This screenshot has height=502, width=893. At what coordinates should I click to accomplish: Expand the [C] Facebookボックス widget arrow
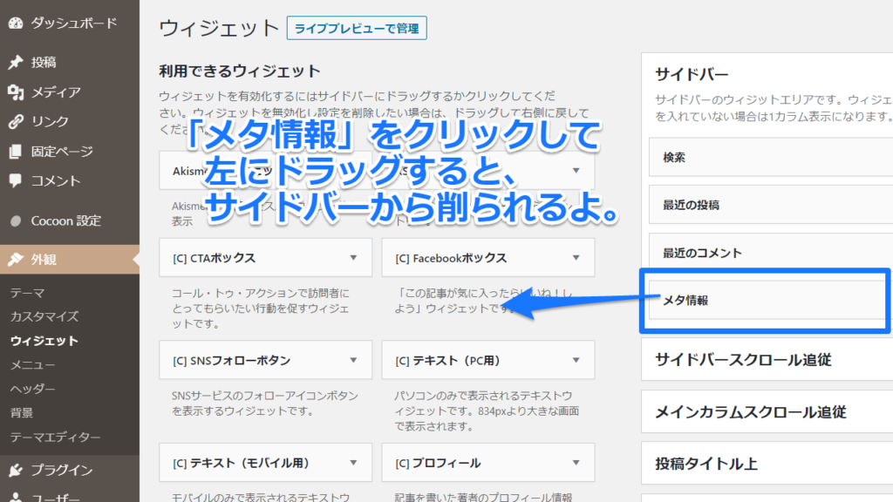pos(576,258)
